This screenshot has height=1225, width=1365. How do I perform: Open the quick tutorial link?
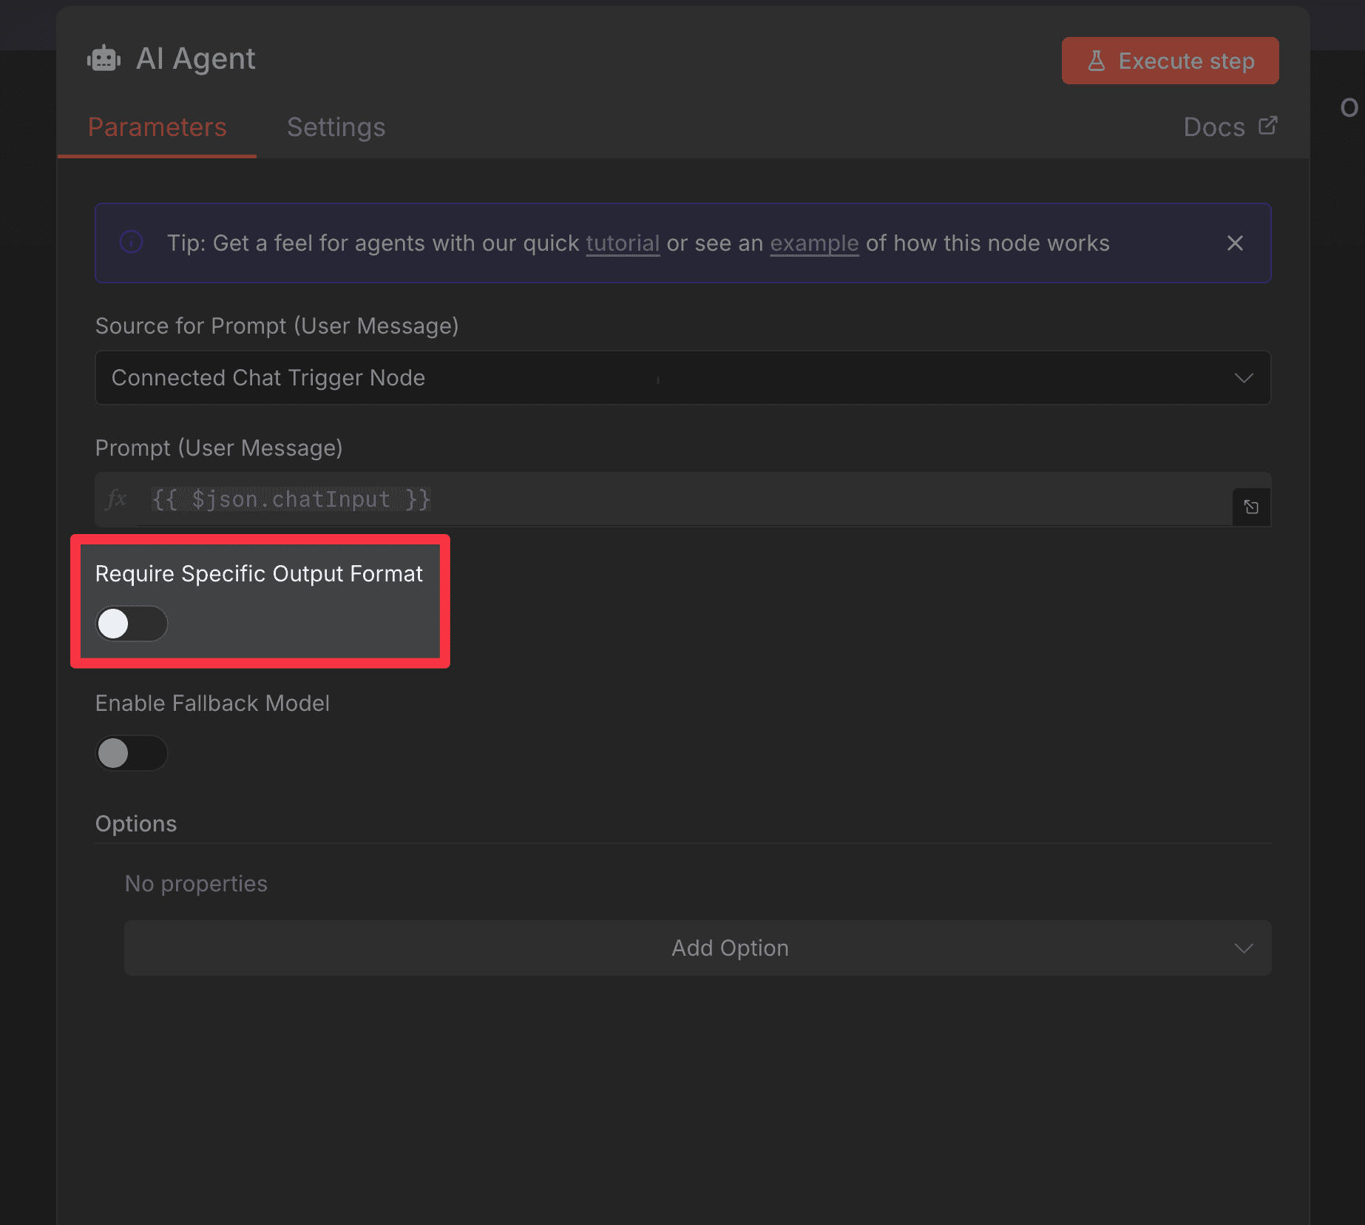click(622, 243)
